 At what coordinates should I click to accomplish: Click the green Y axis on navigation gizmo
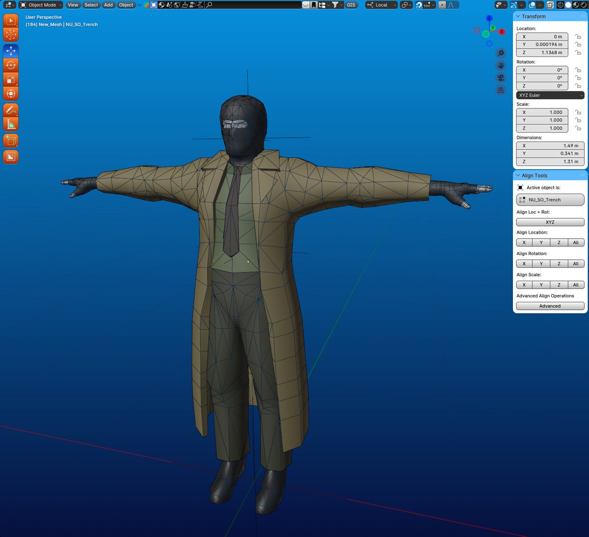492,28
